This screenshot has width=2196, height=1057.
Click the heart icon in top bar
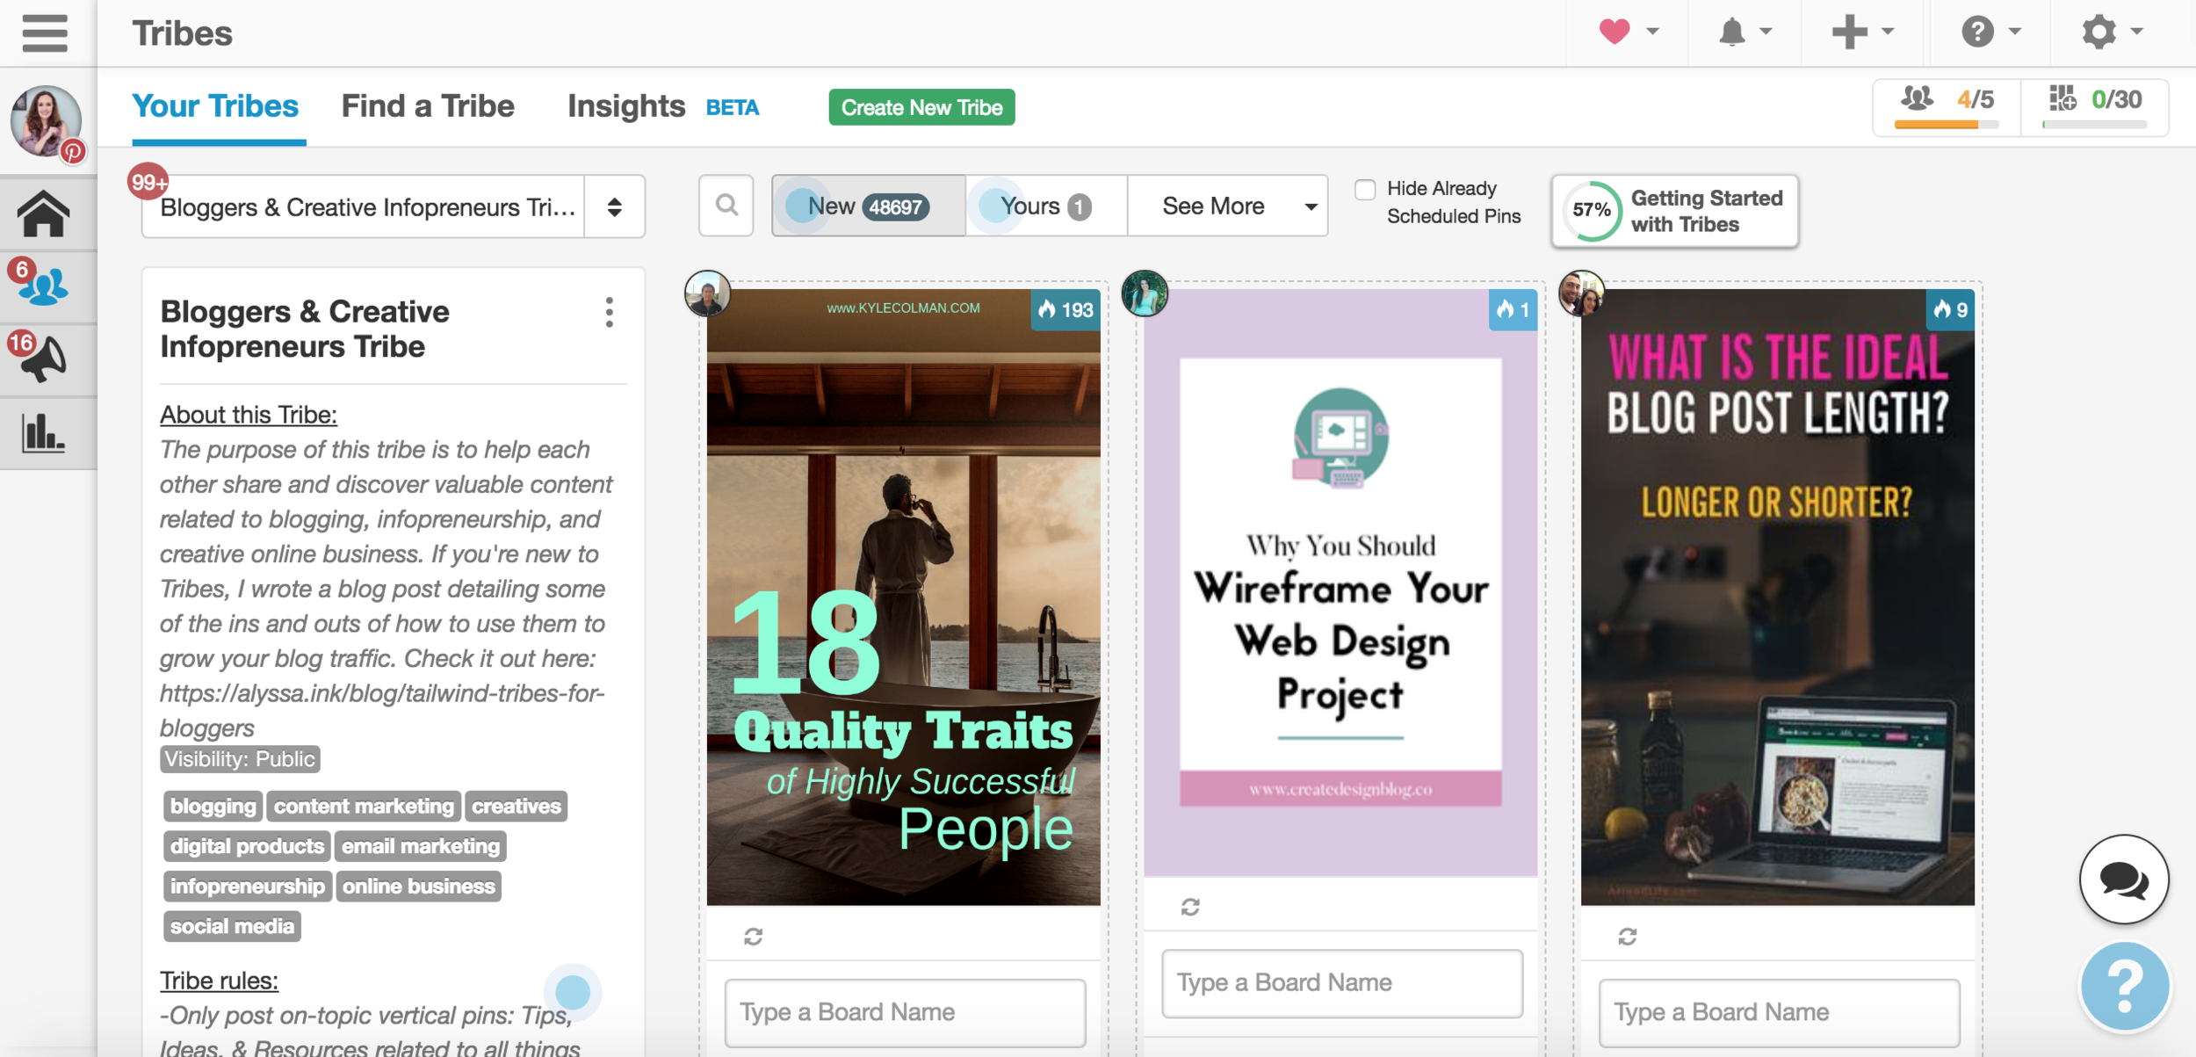click(x=1614, y=32)
